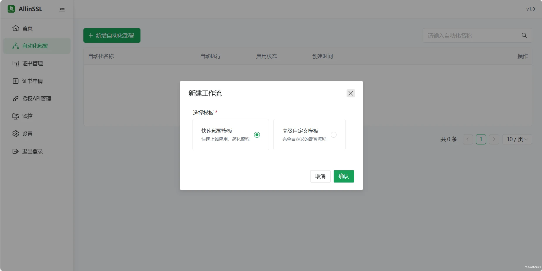Click the home icon beside 首页
542x271 pixels.
coord(16,28)
